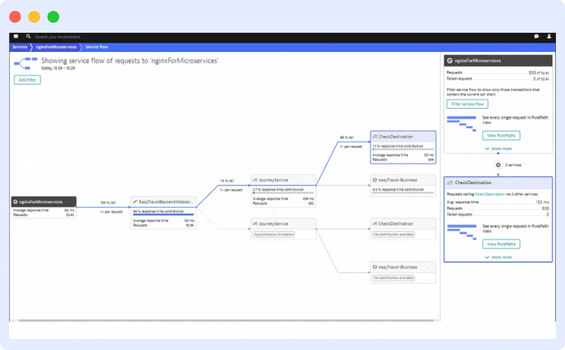565x350 pixels.
Task: Click the nginxForMicroservices header in the side panel
Action: [498, 61]
